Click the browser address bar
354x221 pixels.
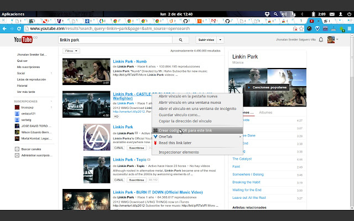tap(158, 29)
